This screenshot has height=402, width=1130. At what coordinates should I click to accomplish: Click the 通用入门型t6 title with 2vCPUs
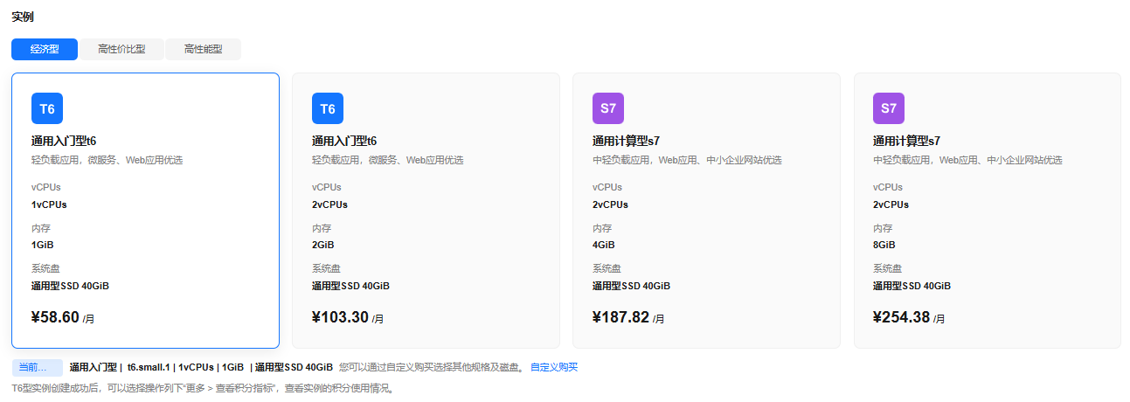coord(344,141)
